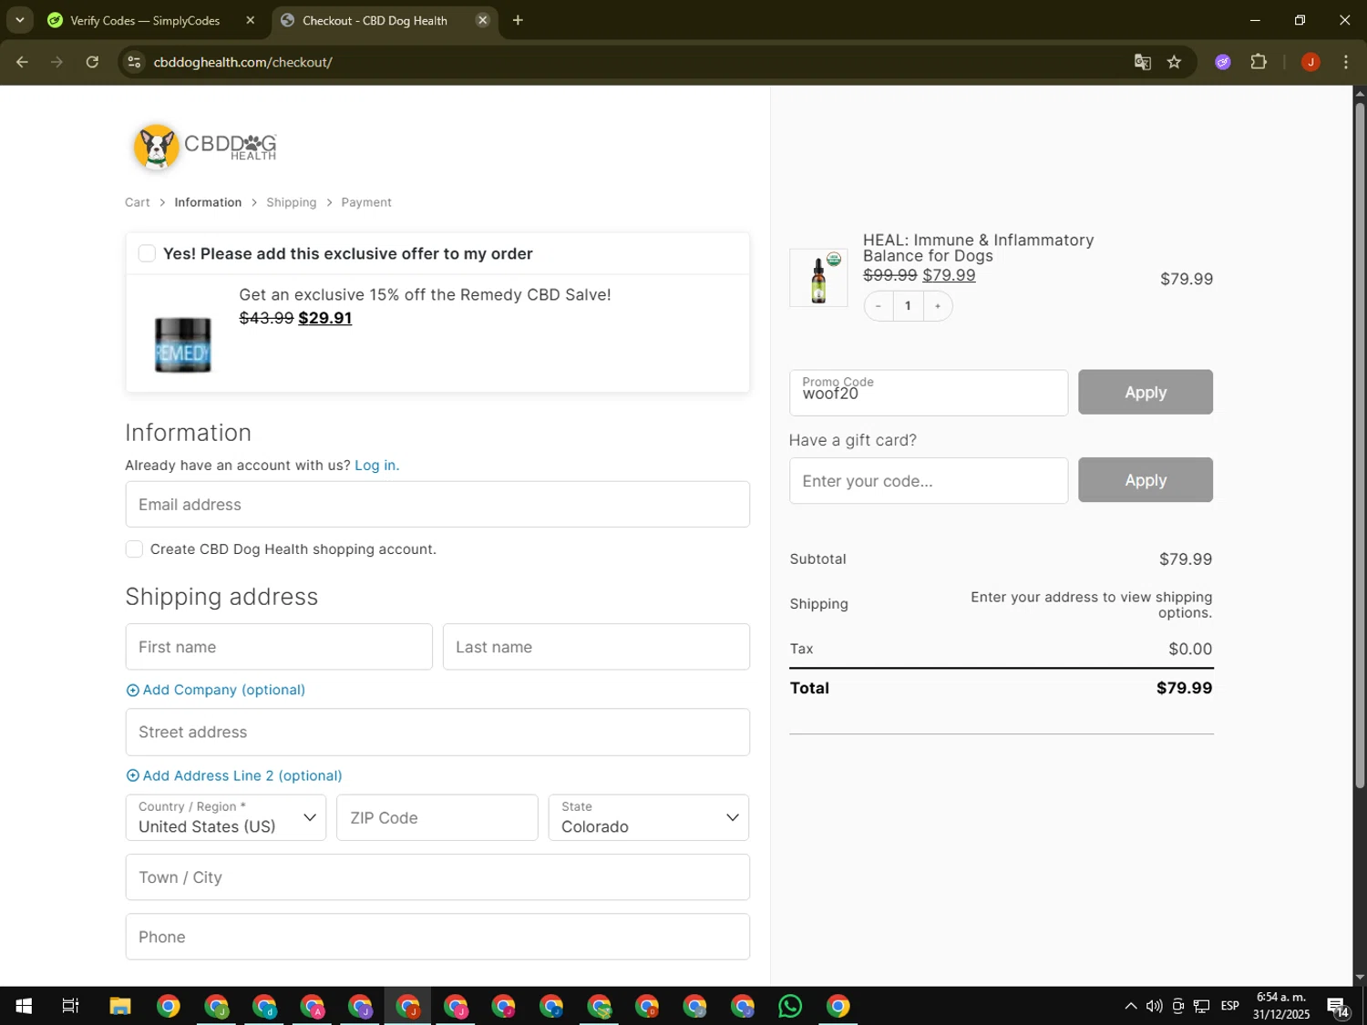The height and width of the screenshot is (1025, 1367).
Task: Close the Verify Codes tab
Action: (251, 20)
